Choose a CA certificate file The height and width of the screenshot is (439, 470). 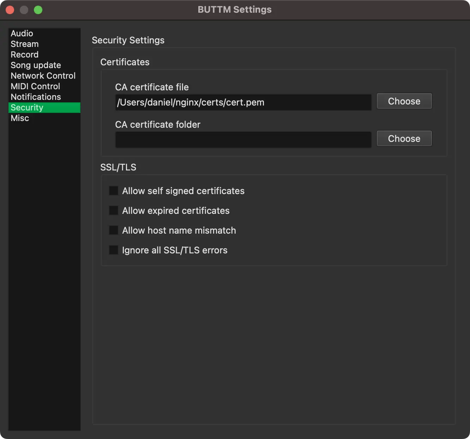[404, 101]
